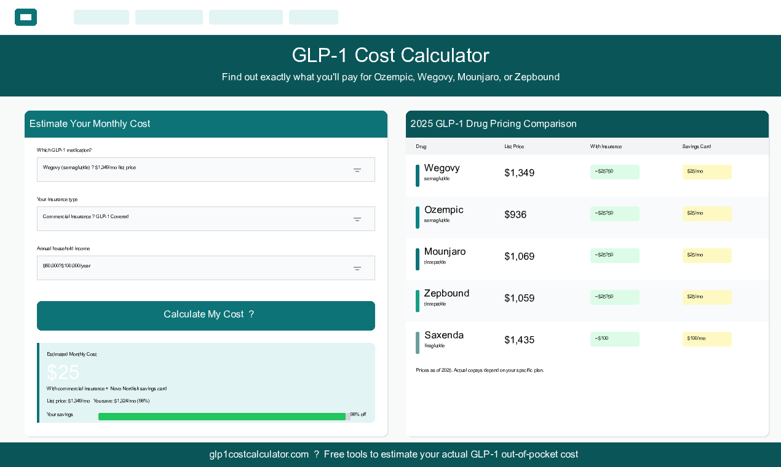Select the Mounjaro drug name in table
Viewport: 781px width, 467px height.
tap(445, 252)
